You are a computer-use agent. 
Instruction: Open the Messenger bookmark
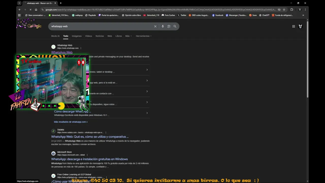(x=236, y=15)
